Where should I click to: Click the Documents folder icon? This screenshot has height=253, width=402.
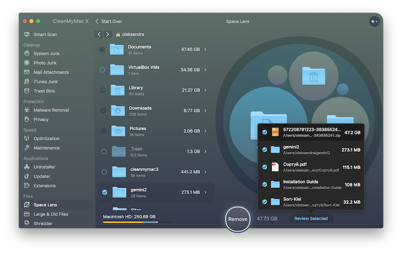(x=117, y=49)
